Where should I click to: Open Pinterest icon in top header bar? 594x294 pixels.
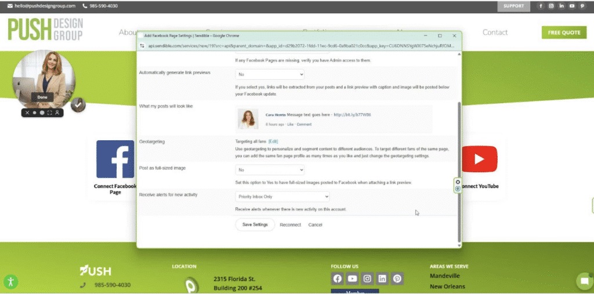(x=582, y=6)
